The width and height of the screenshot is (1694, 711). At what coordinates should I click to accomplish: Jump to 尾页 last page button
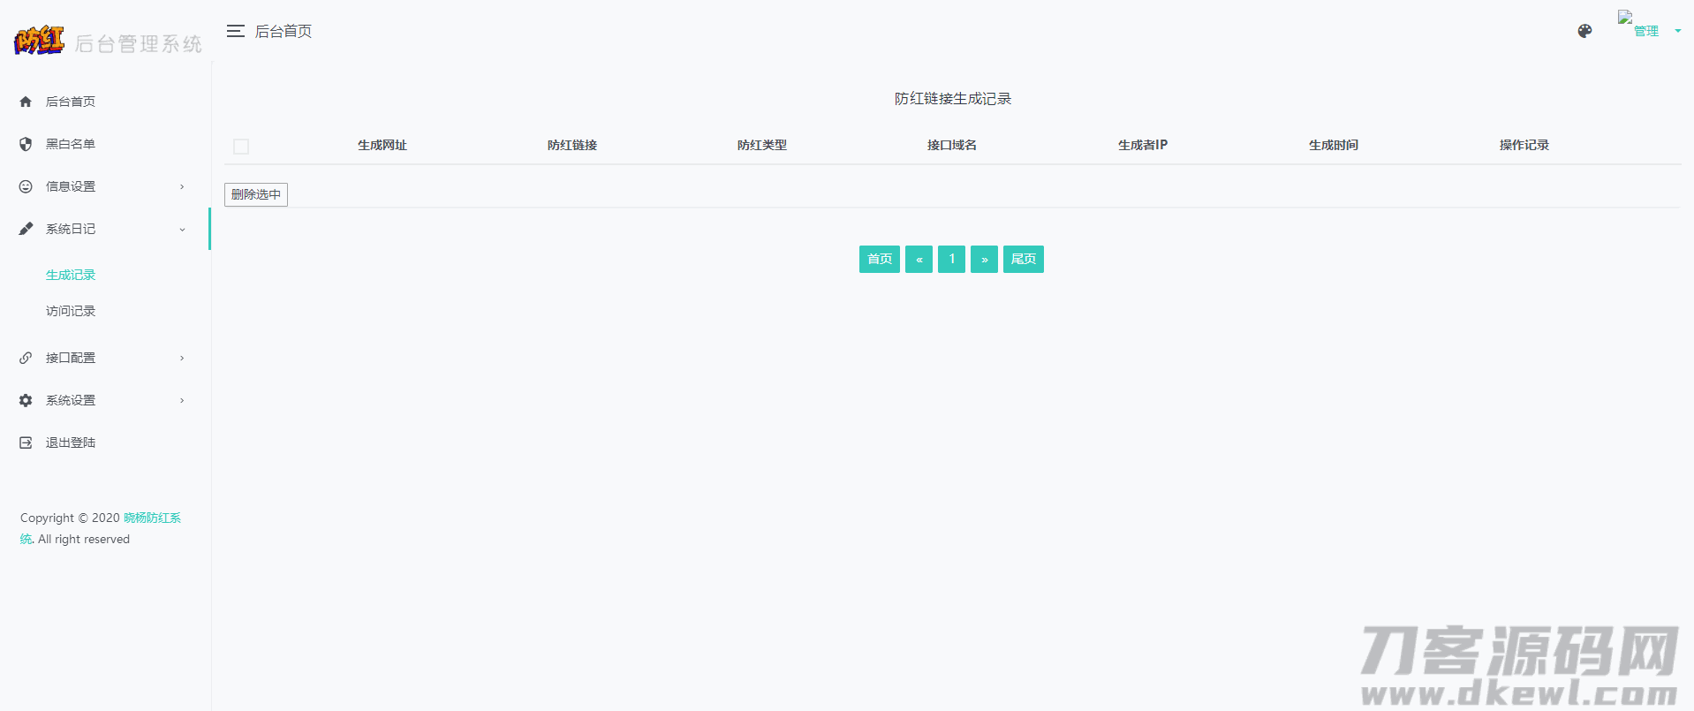[x=1023, y=259]
